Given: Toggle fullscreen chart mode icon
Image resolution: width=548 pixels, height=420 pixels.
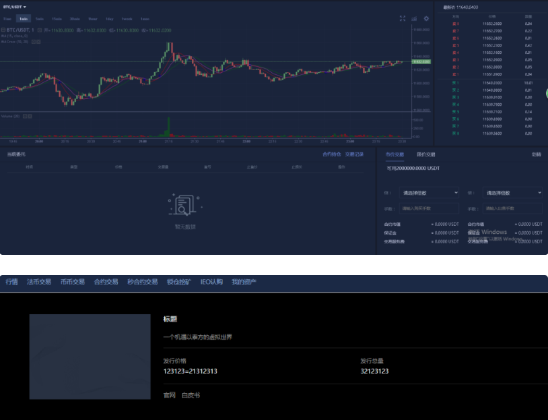Looking at the screenshot, I should 403,19.
